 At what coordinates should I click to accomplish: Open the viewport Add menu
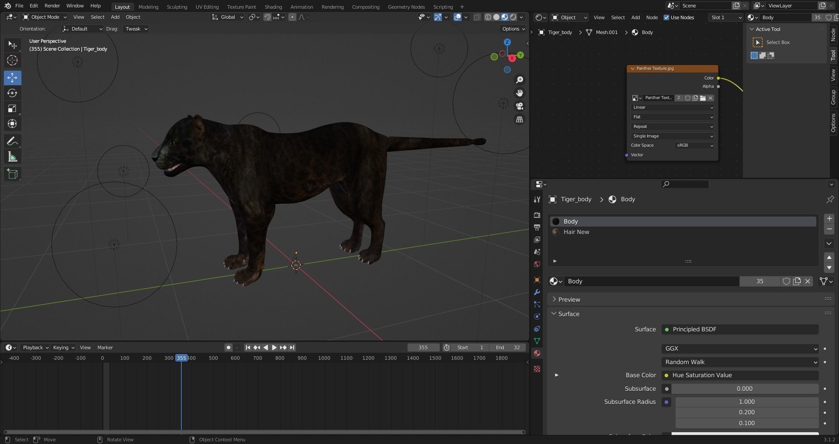coord(115,17)
